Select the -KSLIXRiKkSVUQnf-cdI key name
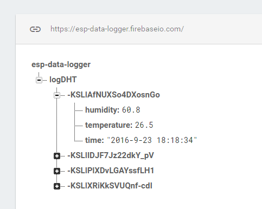This screenshot has height=209, width=262. [x=110, y=186]
